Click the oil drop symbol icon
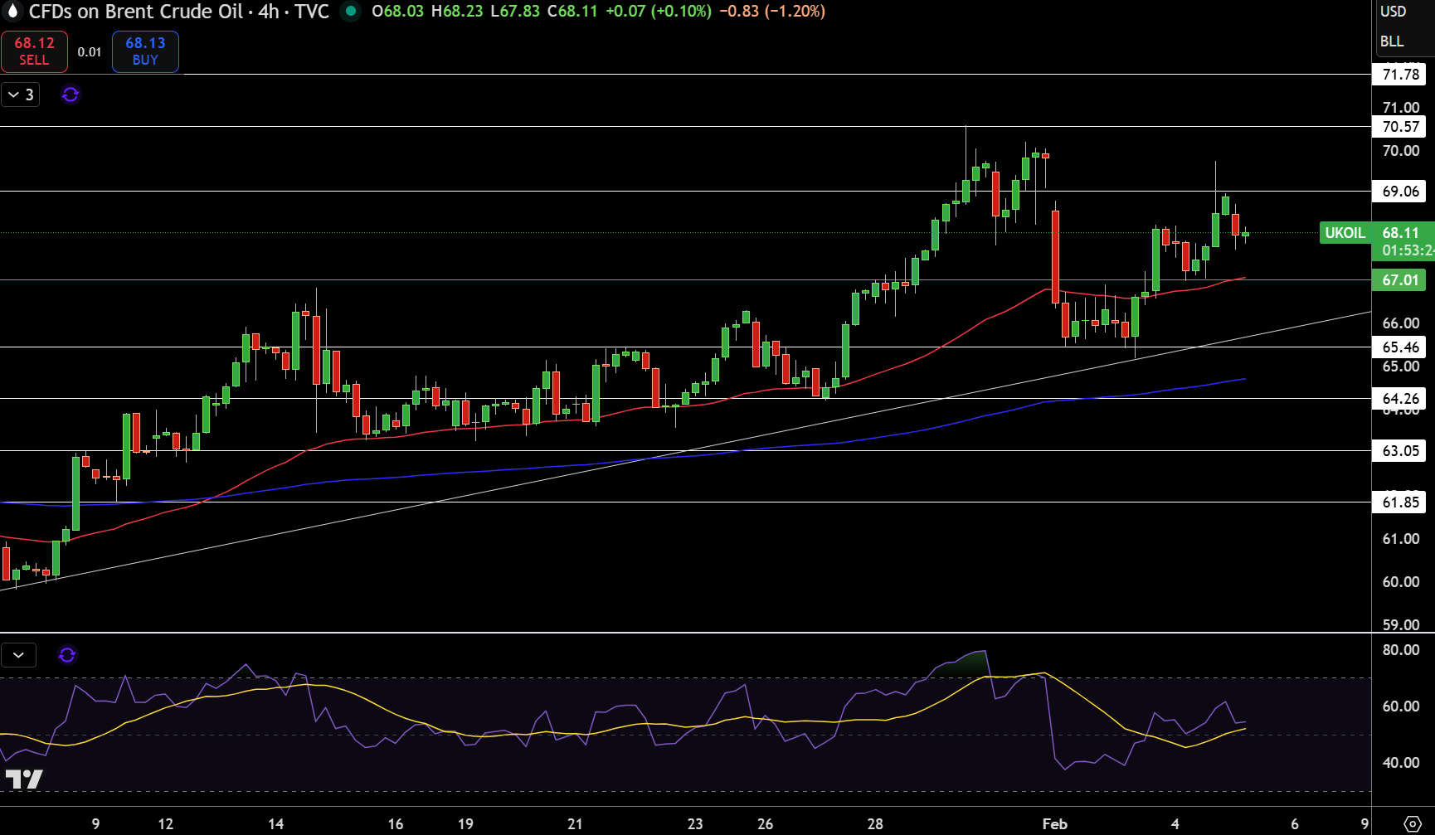Screen dimensions: 1435x835 click(12, 12)
